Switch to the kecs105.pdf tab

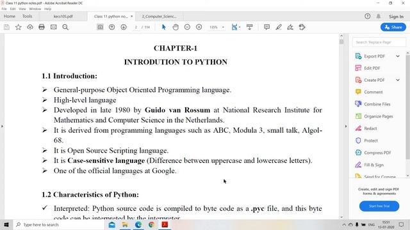63,16
